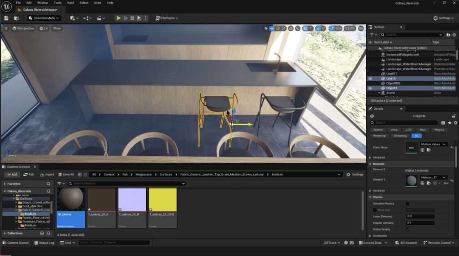Viewport: 459px width, 256px height.
Task: Toggle the Details panel lock icon
Action: 454,116
